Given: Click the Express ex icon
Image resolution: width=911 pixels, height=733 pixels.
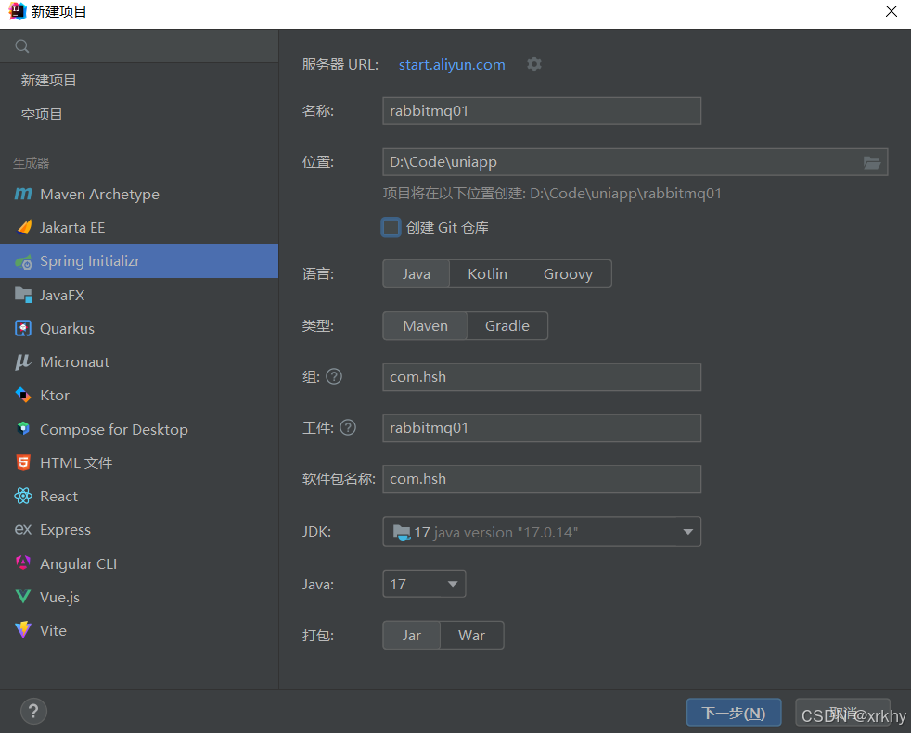Looking at the screenshot, I should click(23, 529).
